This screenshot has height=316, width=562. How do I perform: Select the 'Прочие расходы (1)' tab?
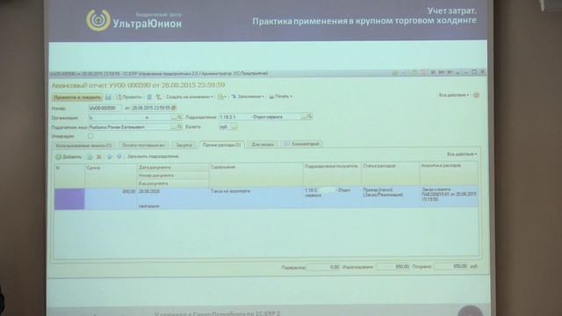(x=221, y=145)
